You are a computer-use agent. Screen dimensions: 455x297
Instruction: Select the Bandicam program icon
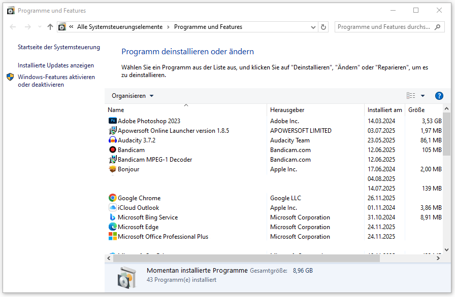pos(112,150)
